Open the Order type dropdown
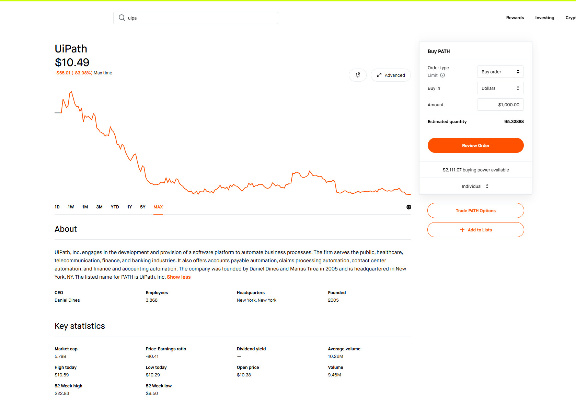This screenshot has width=576, height=410. (x=500, y=72)
